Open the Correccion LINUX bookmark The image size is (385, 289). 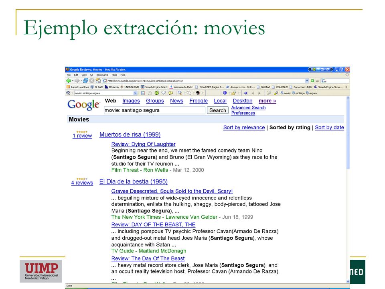click(301, 87)
